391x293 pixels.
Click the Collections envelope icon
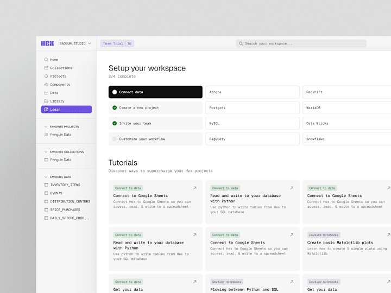[x=46, y=68]
